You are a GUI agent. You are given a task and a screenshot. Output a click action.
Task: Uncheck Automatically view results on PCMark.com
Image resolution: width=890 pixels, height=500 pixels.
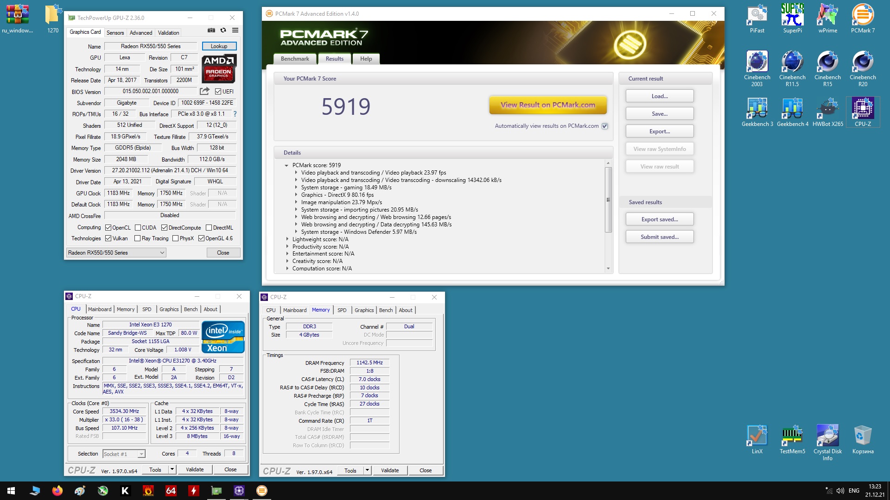(x=604, y=126)
